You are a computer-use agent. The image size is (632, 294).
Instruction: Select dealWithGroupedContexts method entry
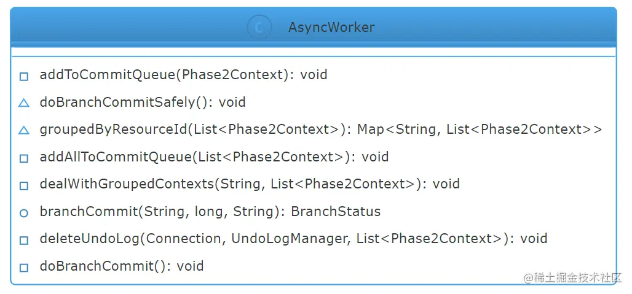(250, 184)
